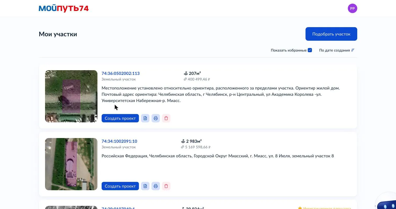
Task: Click the МОЙПУТЬ74 logo
Action: pos(64,8)
